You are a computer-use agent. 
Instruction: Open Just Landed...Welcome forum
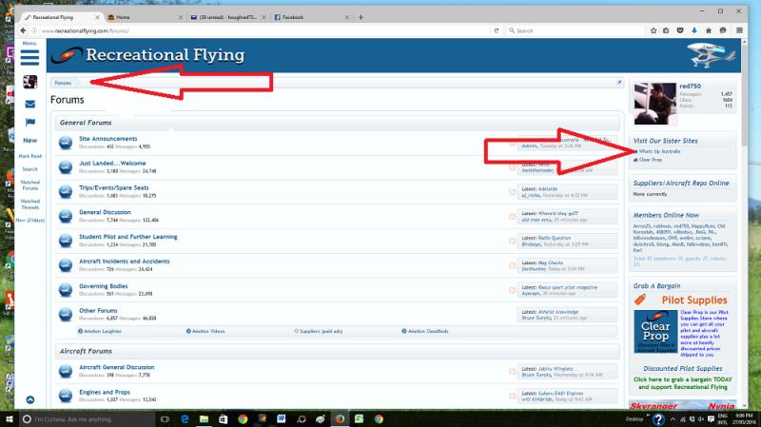[x=112, y=163]
